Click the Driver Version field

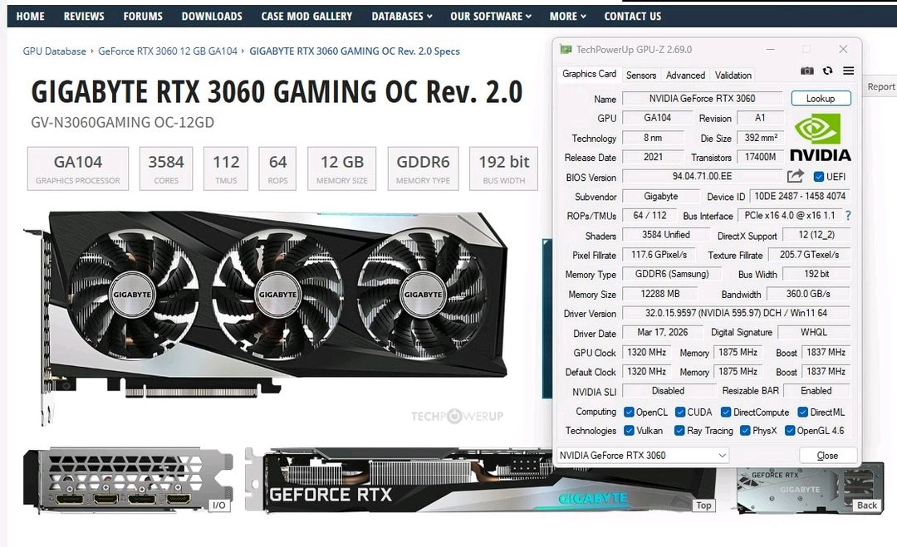(x=736, y=313)
